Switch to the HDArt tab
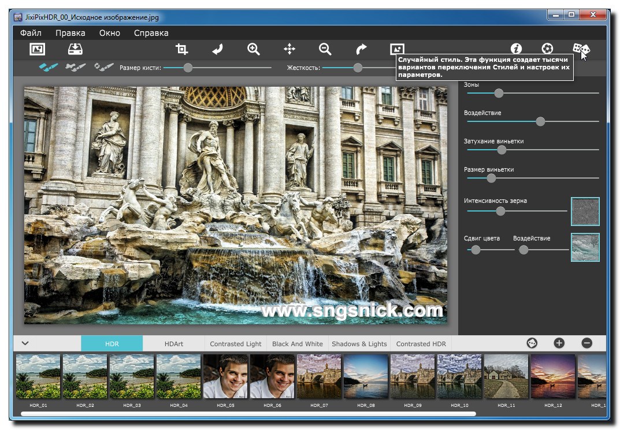Image resolution: width=620 pixels, height=430 pixels. pos(173,344)
